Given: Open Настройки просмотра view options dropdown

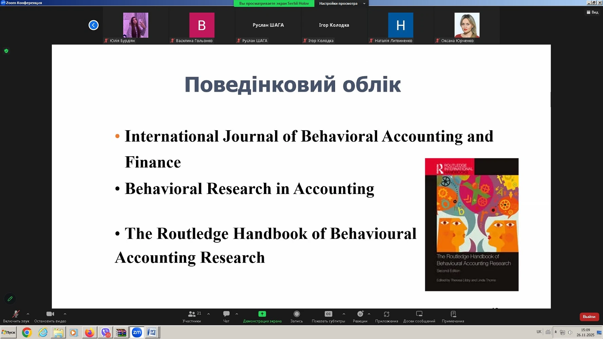Looking at the screenshot, I should tap(342, 3).
